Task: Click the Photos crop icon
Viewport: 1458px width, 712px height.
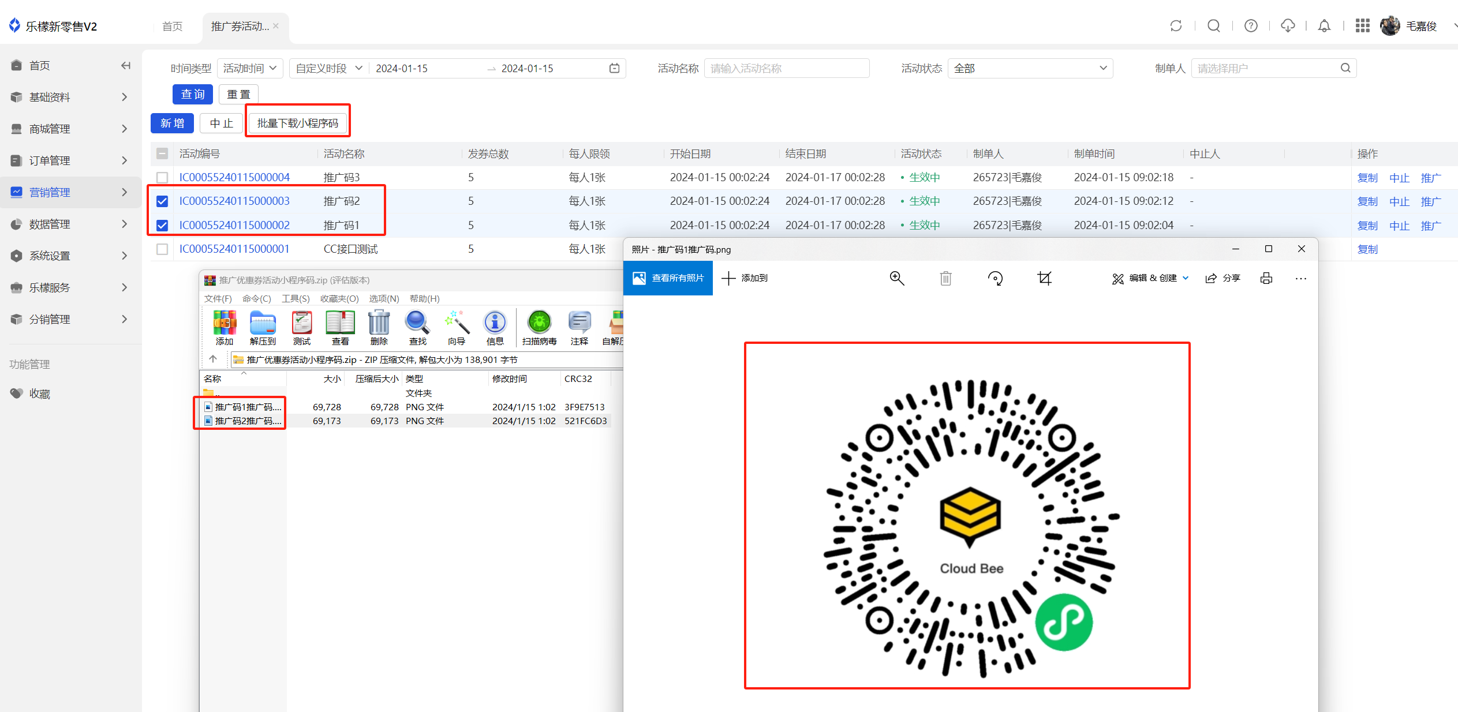Action: (1045, 278)
